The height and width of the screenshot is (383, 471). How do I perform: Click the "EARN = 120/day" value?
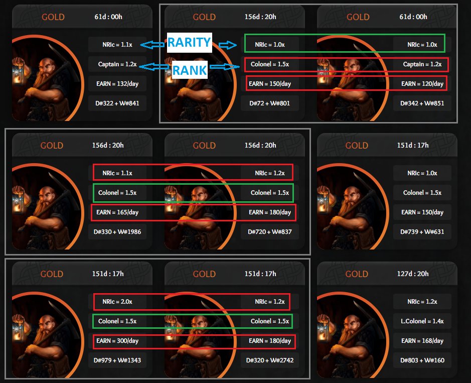click(x=422, y=84)
